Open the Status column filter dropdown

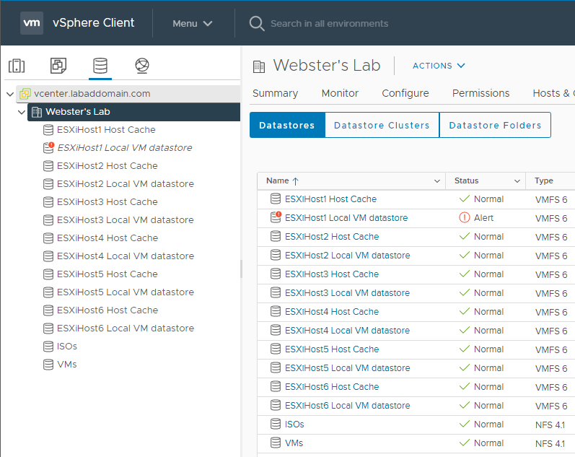coord(517,181)
